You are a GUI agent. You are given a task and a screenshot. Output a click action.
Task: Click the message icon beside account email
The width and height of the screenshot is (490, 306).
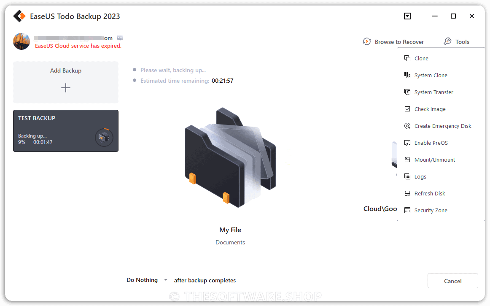[120, 38]
